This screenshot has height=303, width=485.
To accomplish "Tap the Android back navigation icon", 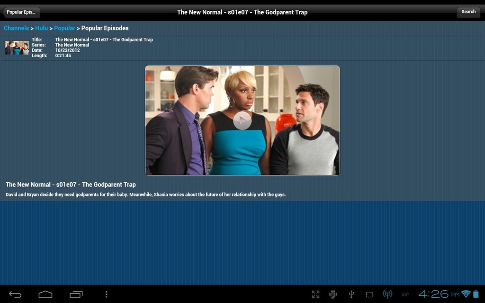I will (x=15, y=294).
